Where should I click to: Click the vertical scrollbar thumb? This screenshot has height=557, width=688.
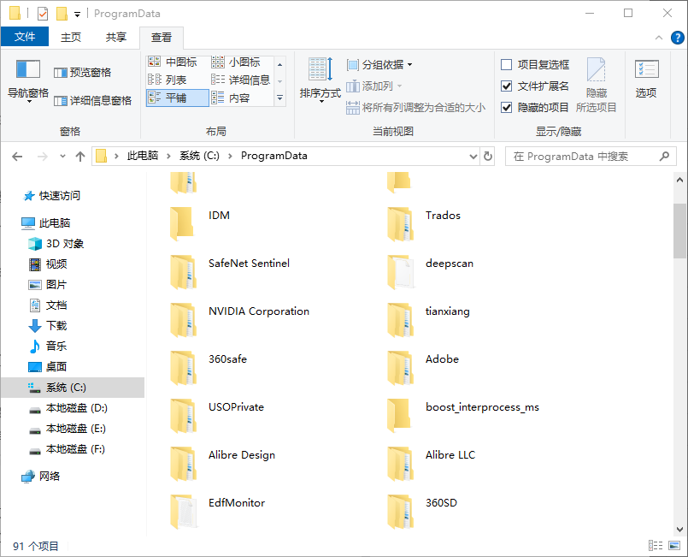click(679, 231)
